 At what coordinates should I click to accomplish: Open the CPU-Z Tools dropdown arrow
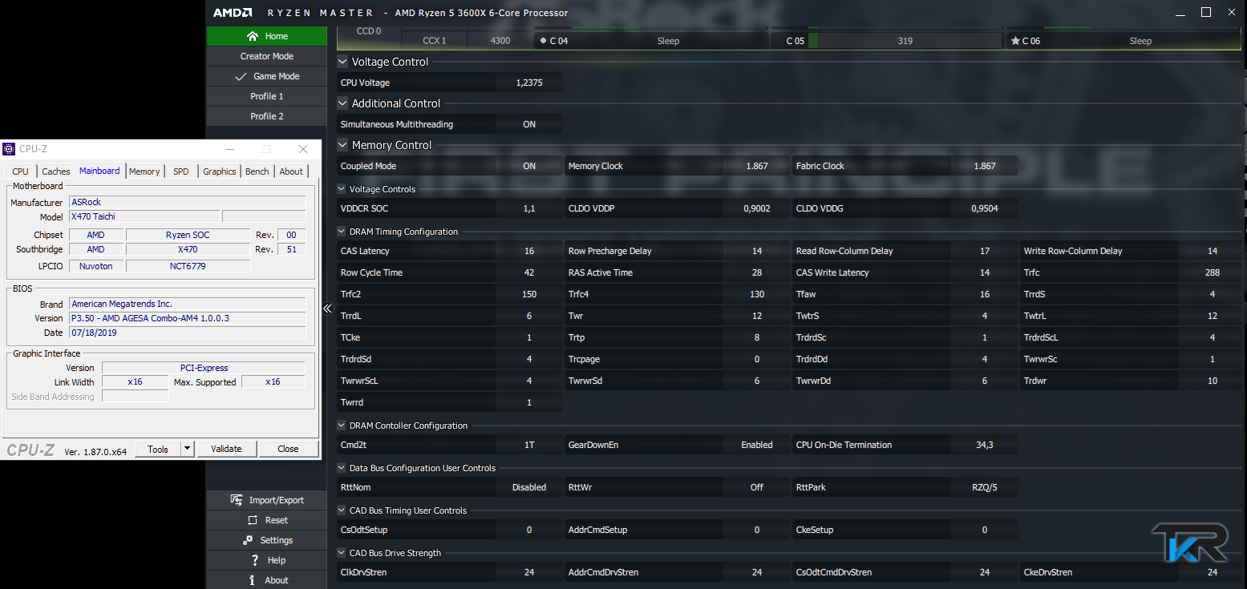click(188, 449)
